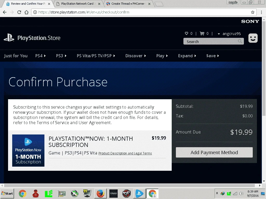Click the browser back arrow
Image resolution: width=266 pixels, height=199 pixels.
pyautogui.click(x=5, y=12)
